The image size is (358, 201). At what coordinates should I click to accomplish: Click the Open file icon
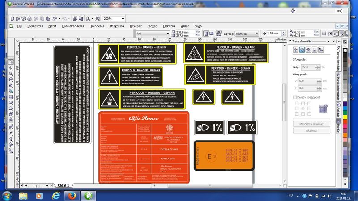point(18,18)
